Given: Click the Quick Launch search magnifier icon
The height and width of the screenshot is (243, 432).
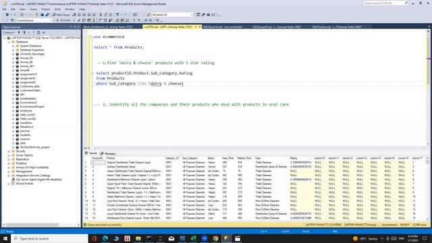Looking at the screenshot, I should click(x=406, y=3).
